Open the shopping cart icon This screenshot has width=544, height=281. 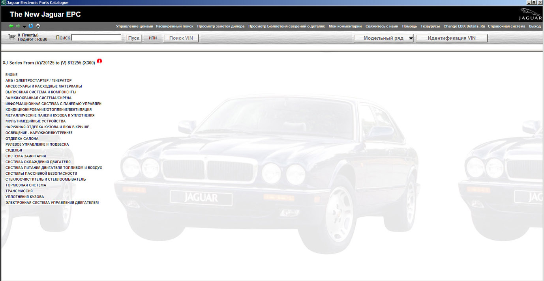(x=11, y=37)
